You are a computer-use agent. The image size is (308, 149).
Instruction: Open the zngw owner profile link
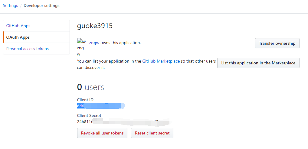(x=94, y=43)
